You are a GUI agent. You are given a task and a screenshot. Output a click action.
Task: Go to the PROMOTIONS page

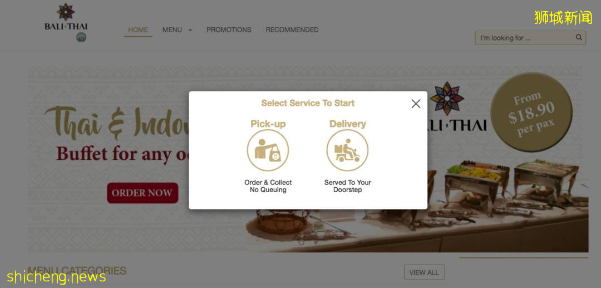229,30
